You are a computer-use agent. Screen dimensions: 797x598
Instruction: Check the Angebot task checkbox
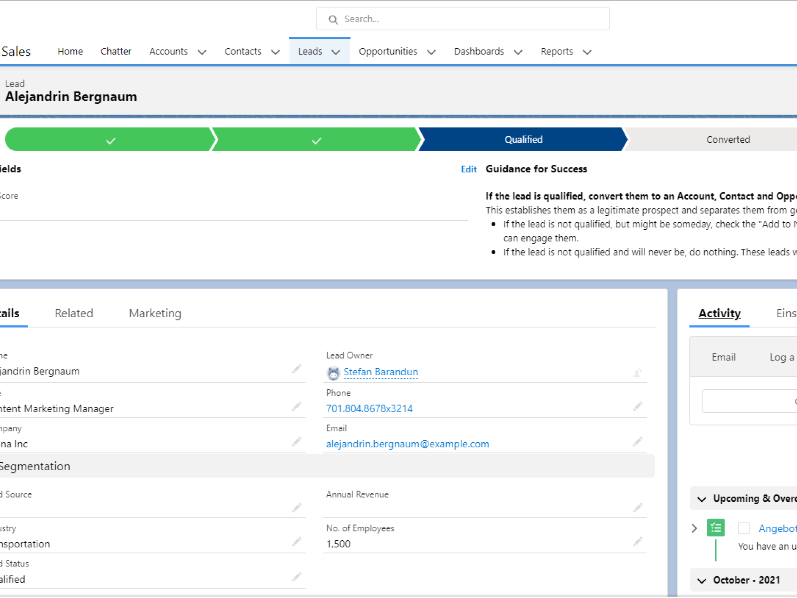[x=743, y=528]
